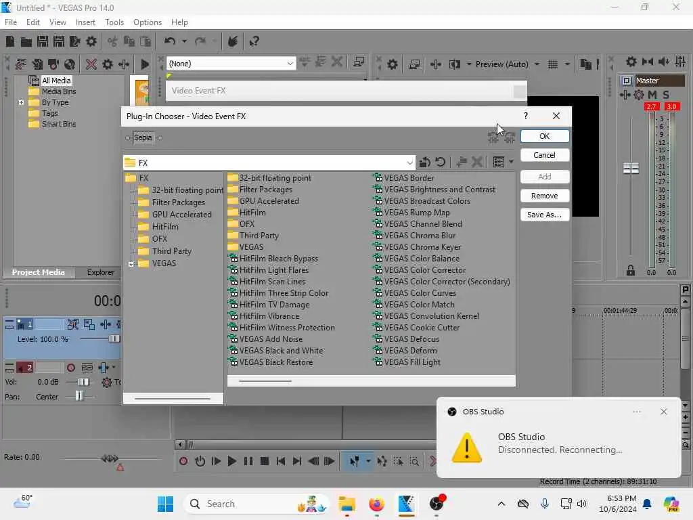This screenshot has height=520, width=693.
Task: Click OK in the Plug-In Chooser
Action: [545, 136]
